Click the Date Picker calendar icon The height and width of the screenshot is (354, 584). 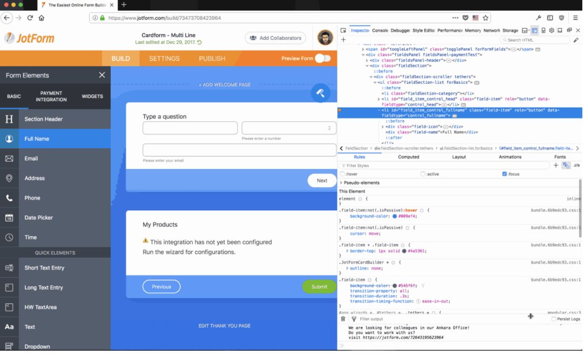(9, 218)
